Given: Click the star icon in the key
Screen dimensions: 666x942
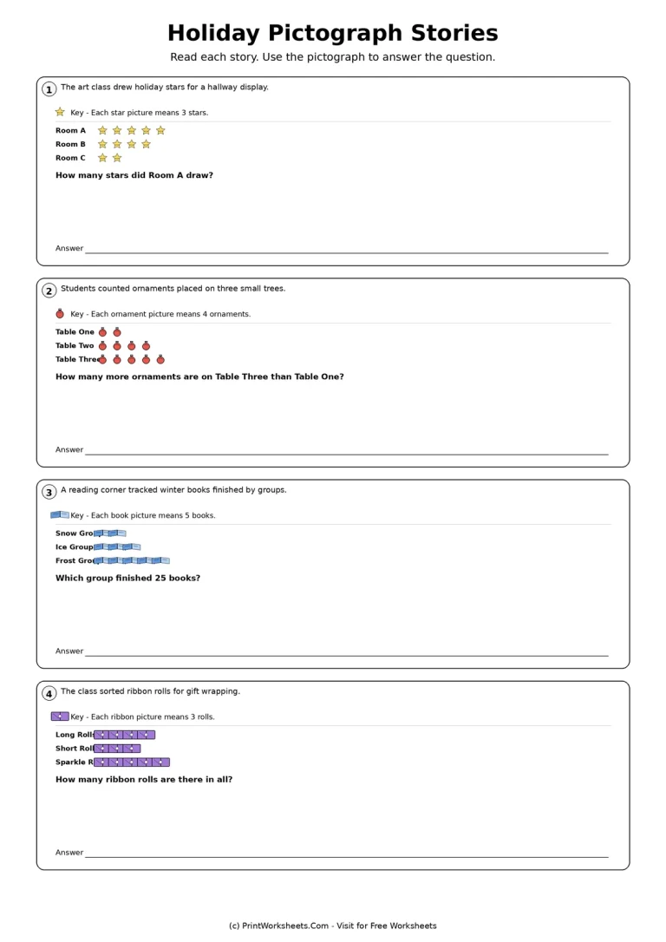Looking at the screenshot, I should pyautogui.click(x=60, y=112).
